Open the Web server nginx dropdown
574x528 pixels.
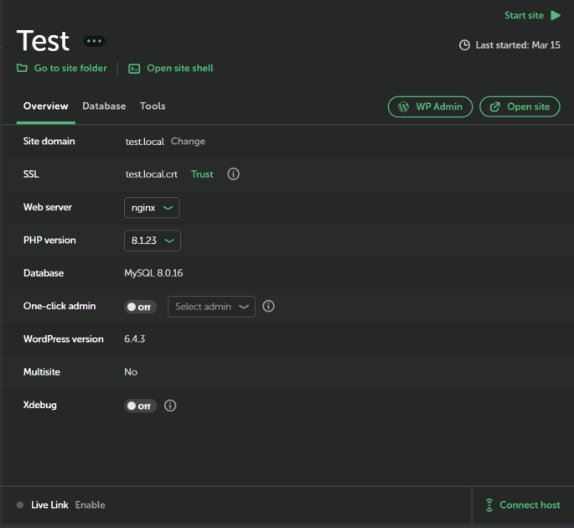(x=152, y=208)
